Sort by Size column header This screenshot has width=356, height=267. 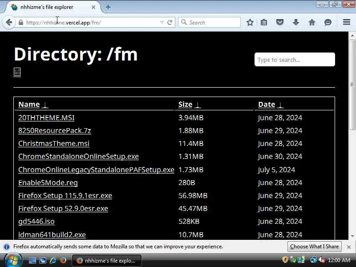tap(190, 104)
